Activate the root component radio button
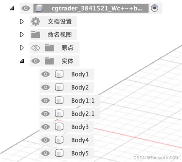 (x=154, y=8)
